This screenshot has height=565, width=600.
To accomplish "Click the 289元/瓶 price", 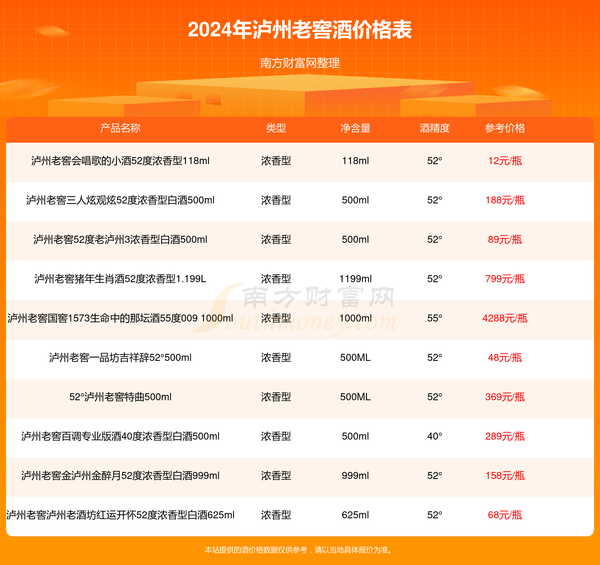I will click(505, 436).
